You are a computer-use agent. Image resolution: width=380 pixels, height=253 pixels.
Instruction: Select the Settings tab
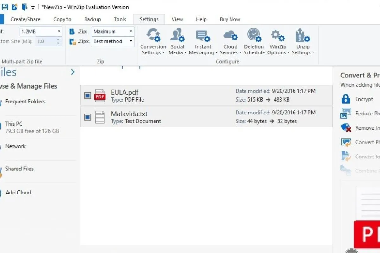149,19
